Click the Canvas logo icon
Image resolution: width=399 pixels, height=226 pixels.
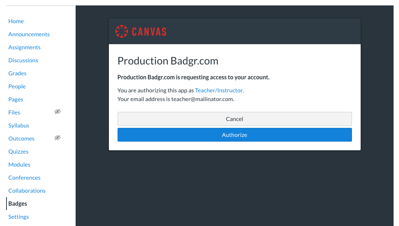(122, 32)
